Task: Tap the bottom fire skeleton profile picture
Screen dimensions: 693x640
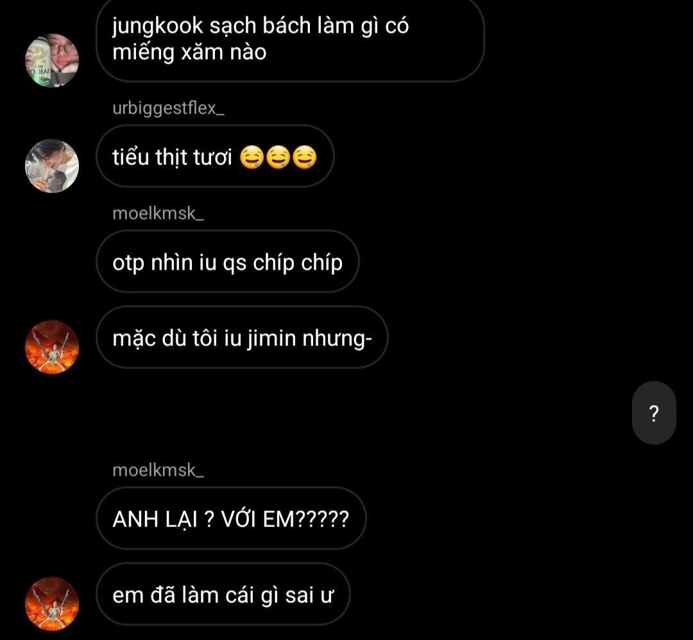Action: [52, 604]
